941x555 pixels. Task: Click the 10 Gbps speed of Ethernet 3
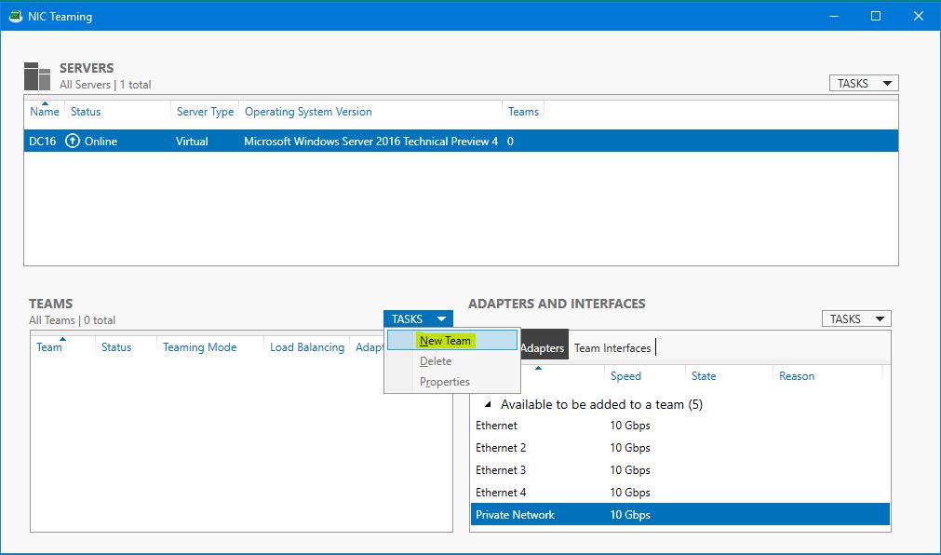pyautogui.click(x=630, y=469)
